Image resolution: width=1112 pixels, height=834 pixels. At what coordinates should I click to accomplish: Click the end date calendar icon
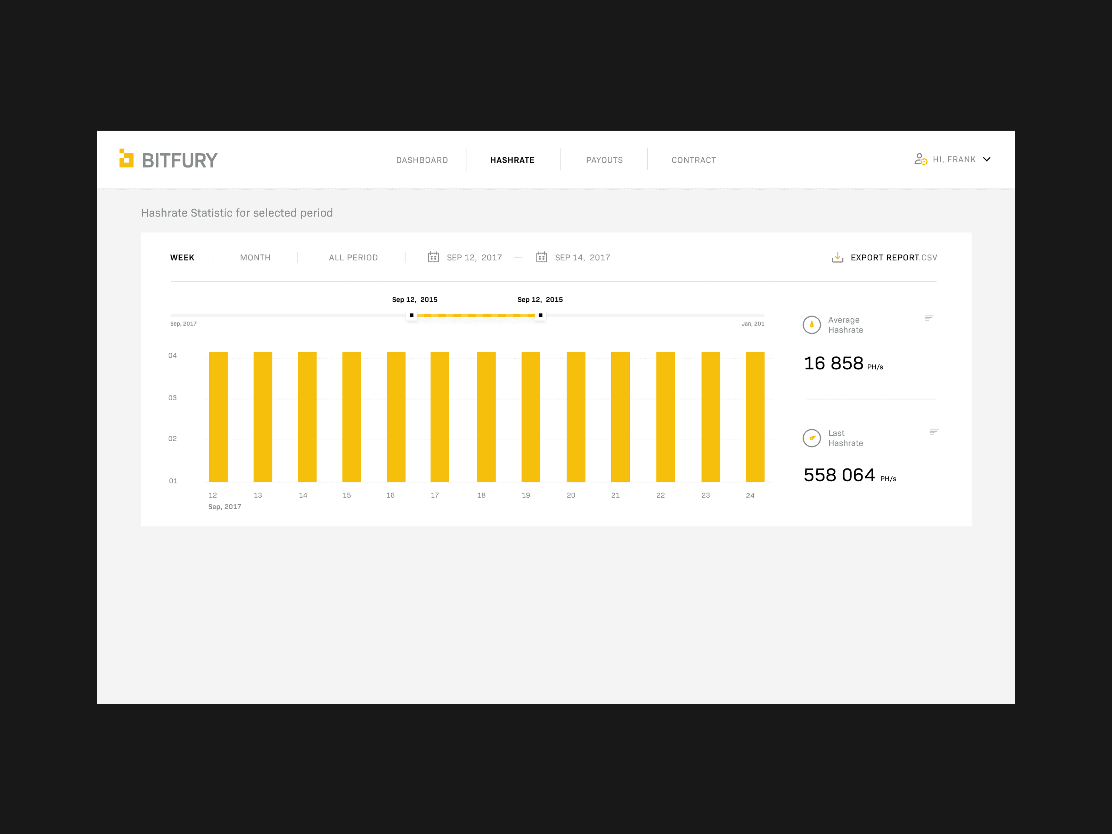(x=541, y=257)
